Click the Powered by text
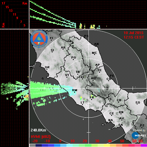 139,130
